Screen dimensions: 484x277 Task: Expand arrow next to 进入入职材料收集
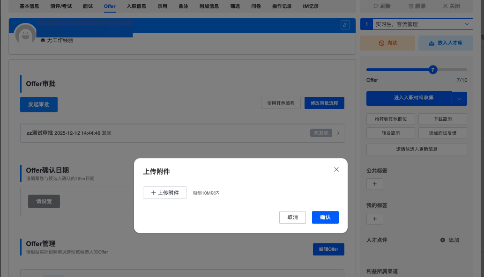coord(459,99)
